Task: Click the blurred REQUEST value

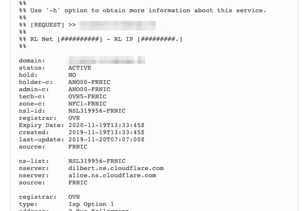Action: coord(117,25)
